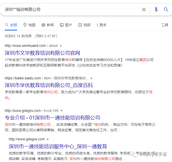Viewport: 172px width, 162px height.
Task: Click the news icon beside 新闻
Action: pyautogui.click(x=43, y=25)
